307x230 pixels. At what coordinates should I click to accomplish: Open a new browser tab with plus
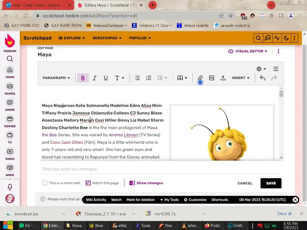pos(153,5)
